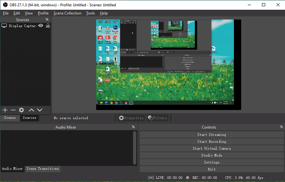Image resolution: width=285 pixels, height=182 pixels.
Task: Switch to the Scene Transitions tab
Action: [43, 169]
